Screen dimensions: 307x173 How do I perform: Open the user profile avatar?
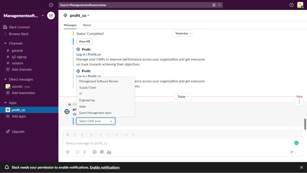pos(300,5)
